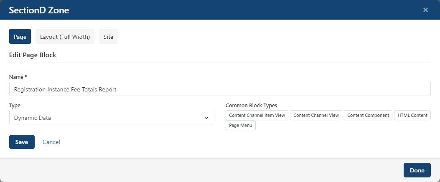Select the Page tab
Viewport: 440px width, 182px height.
point(20,36)
